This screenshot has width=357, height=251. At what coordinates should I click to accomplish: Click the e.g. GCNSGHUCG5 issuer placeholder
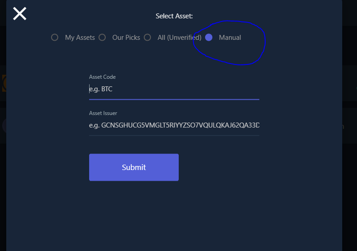(x=174, y=125)
